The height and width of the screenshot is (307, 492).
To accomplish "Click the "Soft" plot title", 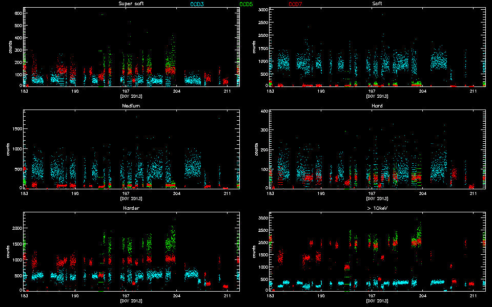I will pos(377,4).
